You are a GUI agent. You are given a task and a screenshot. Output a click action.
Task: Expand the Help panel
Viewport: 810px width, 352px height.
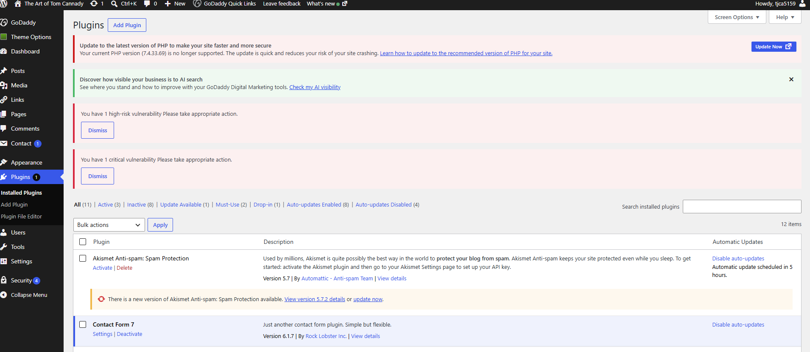(x=785, y=17)
